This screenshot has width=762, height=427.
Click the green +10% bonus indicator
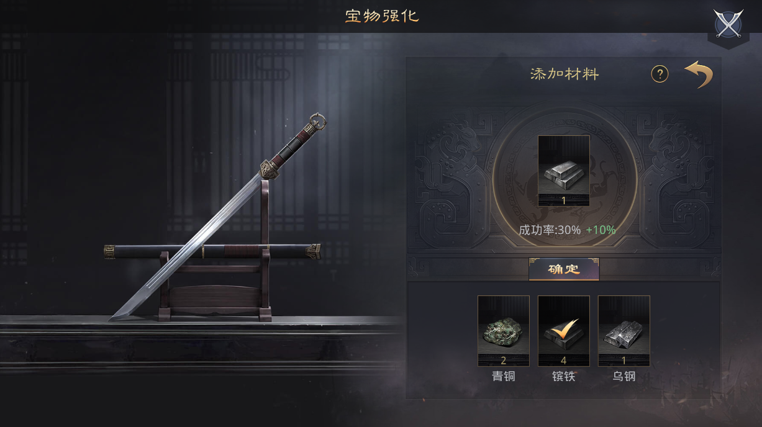[x=601, y=230]
